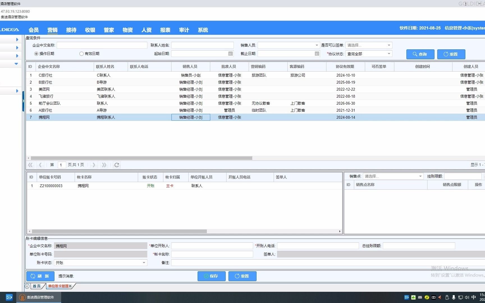Open the 系统 menu
Image resolution: width=485 pixels, height=303 pixels.
tap(203, 30)
